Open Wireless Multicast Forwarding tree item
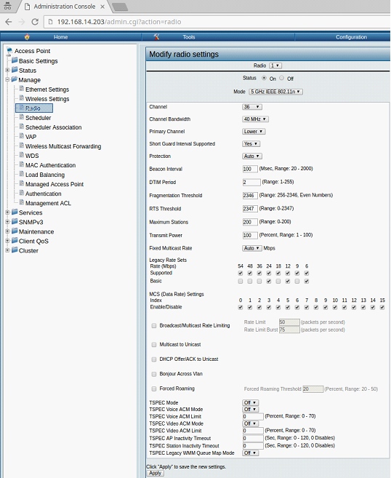 click(x=63, y=146)
